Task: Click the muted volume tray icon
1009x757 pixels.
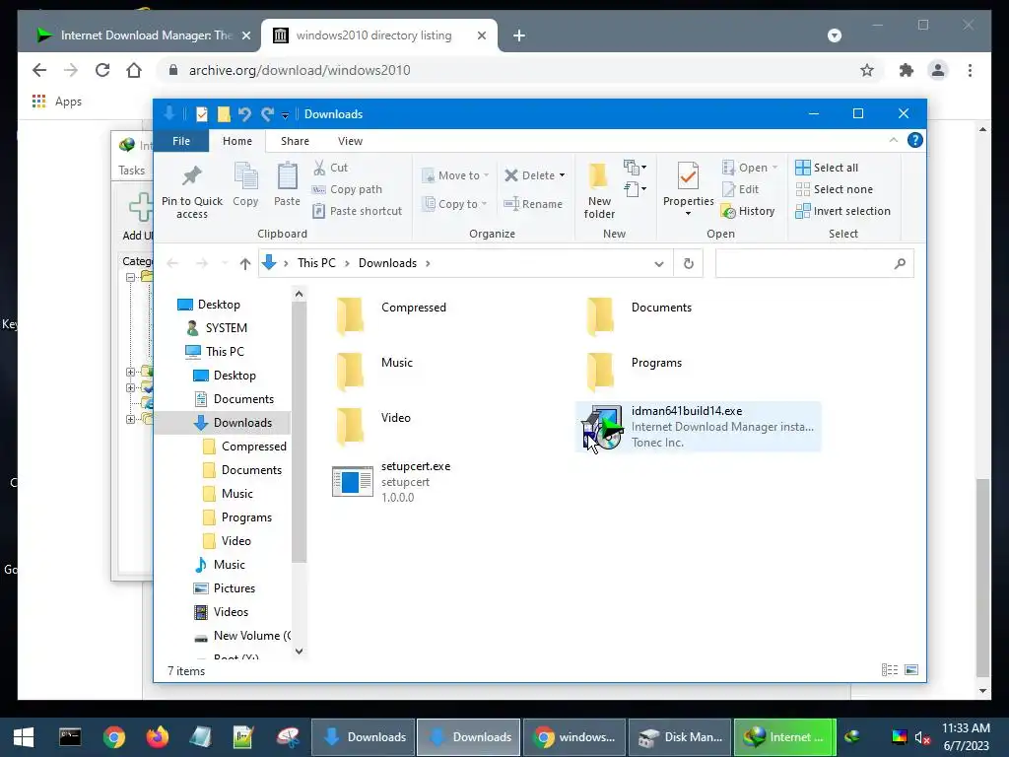Action: coord(922,737)
